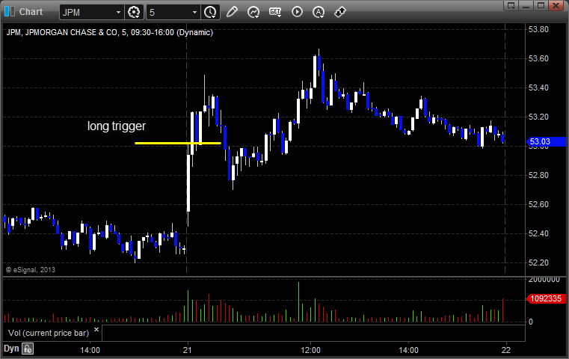This screenshot has height=359, width=569.
Task: Click the window linking arrows icon
Action: pos(340,12)
